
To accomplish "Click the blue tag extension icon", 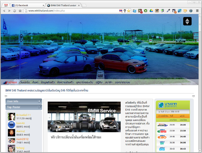I will pos(180,11).
